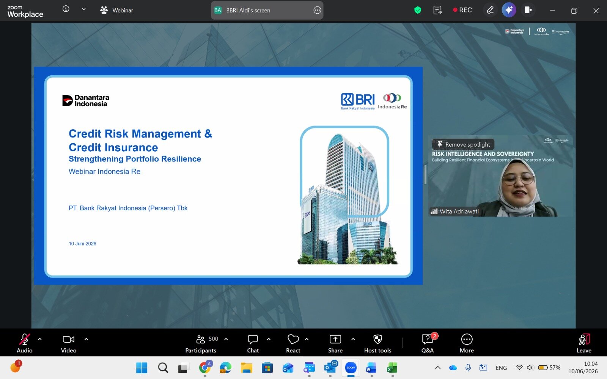The width and height of the screenshot is (607, 379).
Task: Click the microphone tray icon
Action: (468, 368)
